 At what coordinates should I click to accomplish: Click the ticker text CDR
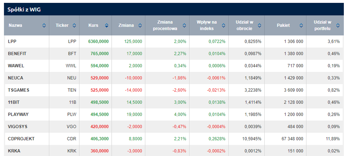71,139
